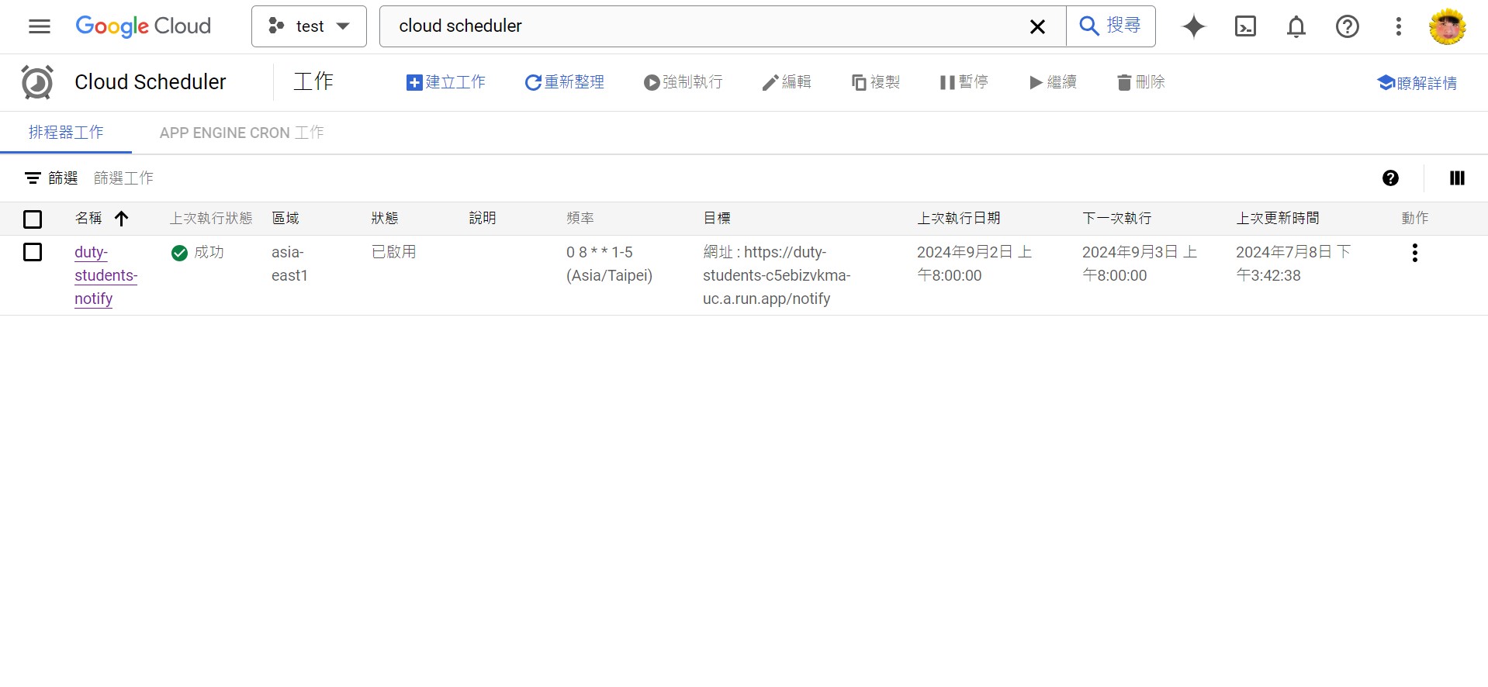Click the 繼續 resume button
Viewport: 1488px width, 687px height.
[1052, 82]
